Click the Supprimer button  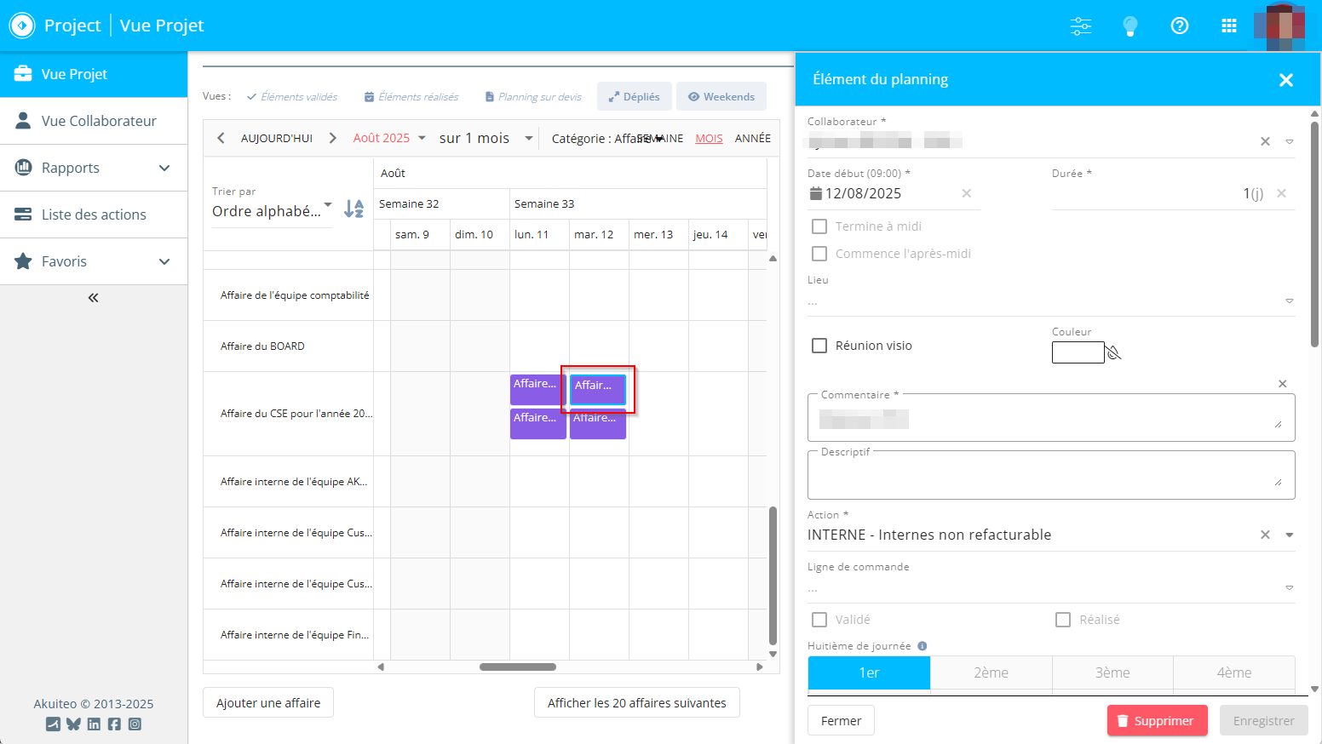pyautogui.click(x=1157, y=721)
